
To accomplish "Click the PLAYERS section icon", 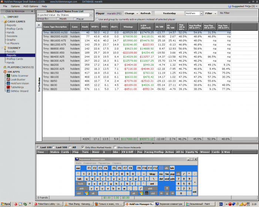I will pyautogui.click(x=5, y=67).
